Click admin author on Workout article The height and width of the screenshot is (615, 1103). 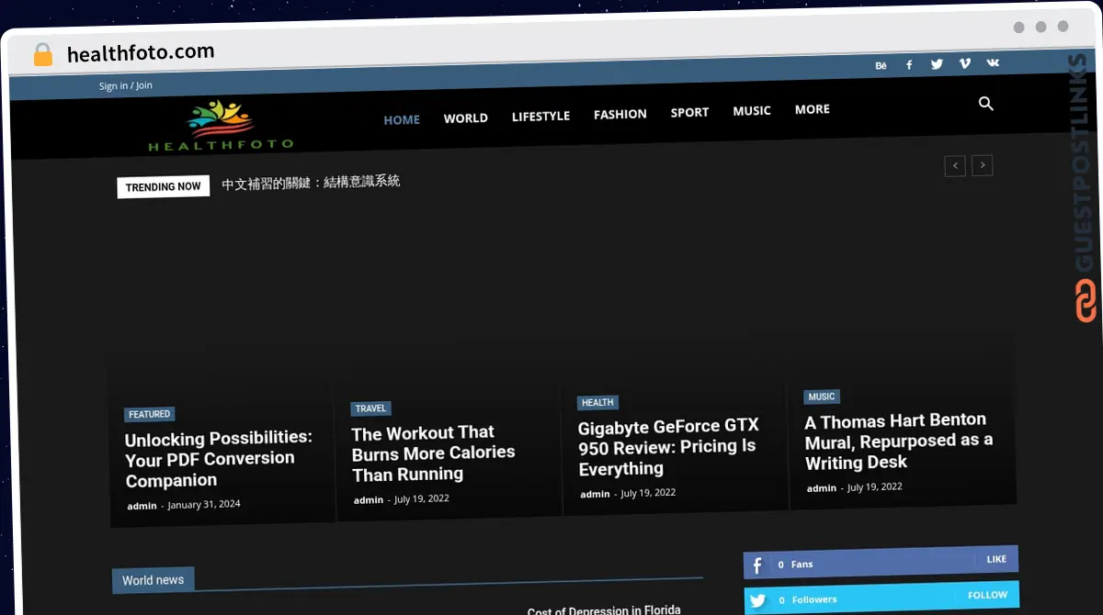pos(369,500)
